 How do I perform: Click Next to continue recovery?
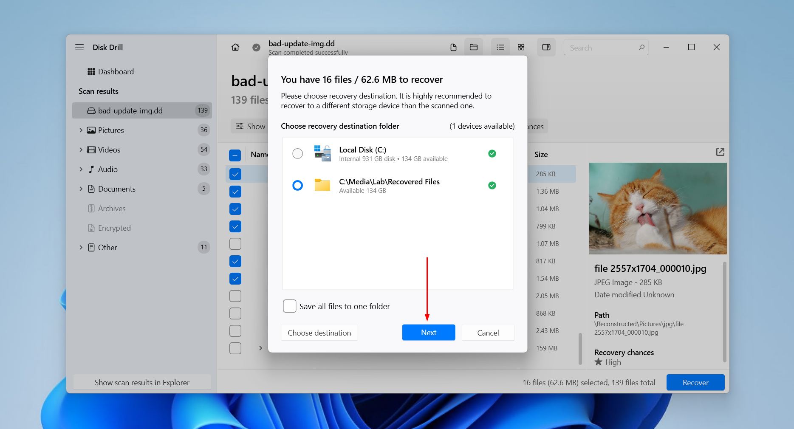coord(429,333)
